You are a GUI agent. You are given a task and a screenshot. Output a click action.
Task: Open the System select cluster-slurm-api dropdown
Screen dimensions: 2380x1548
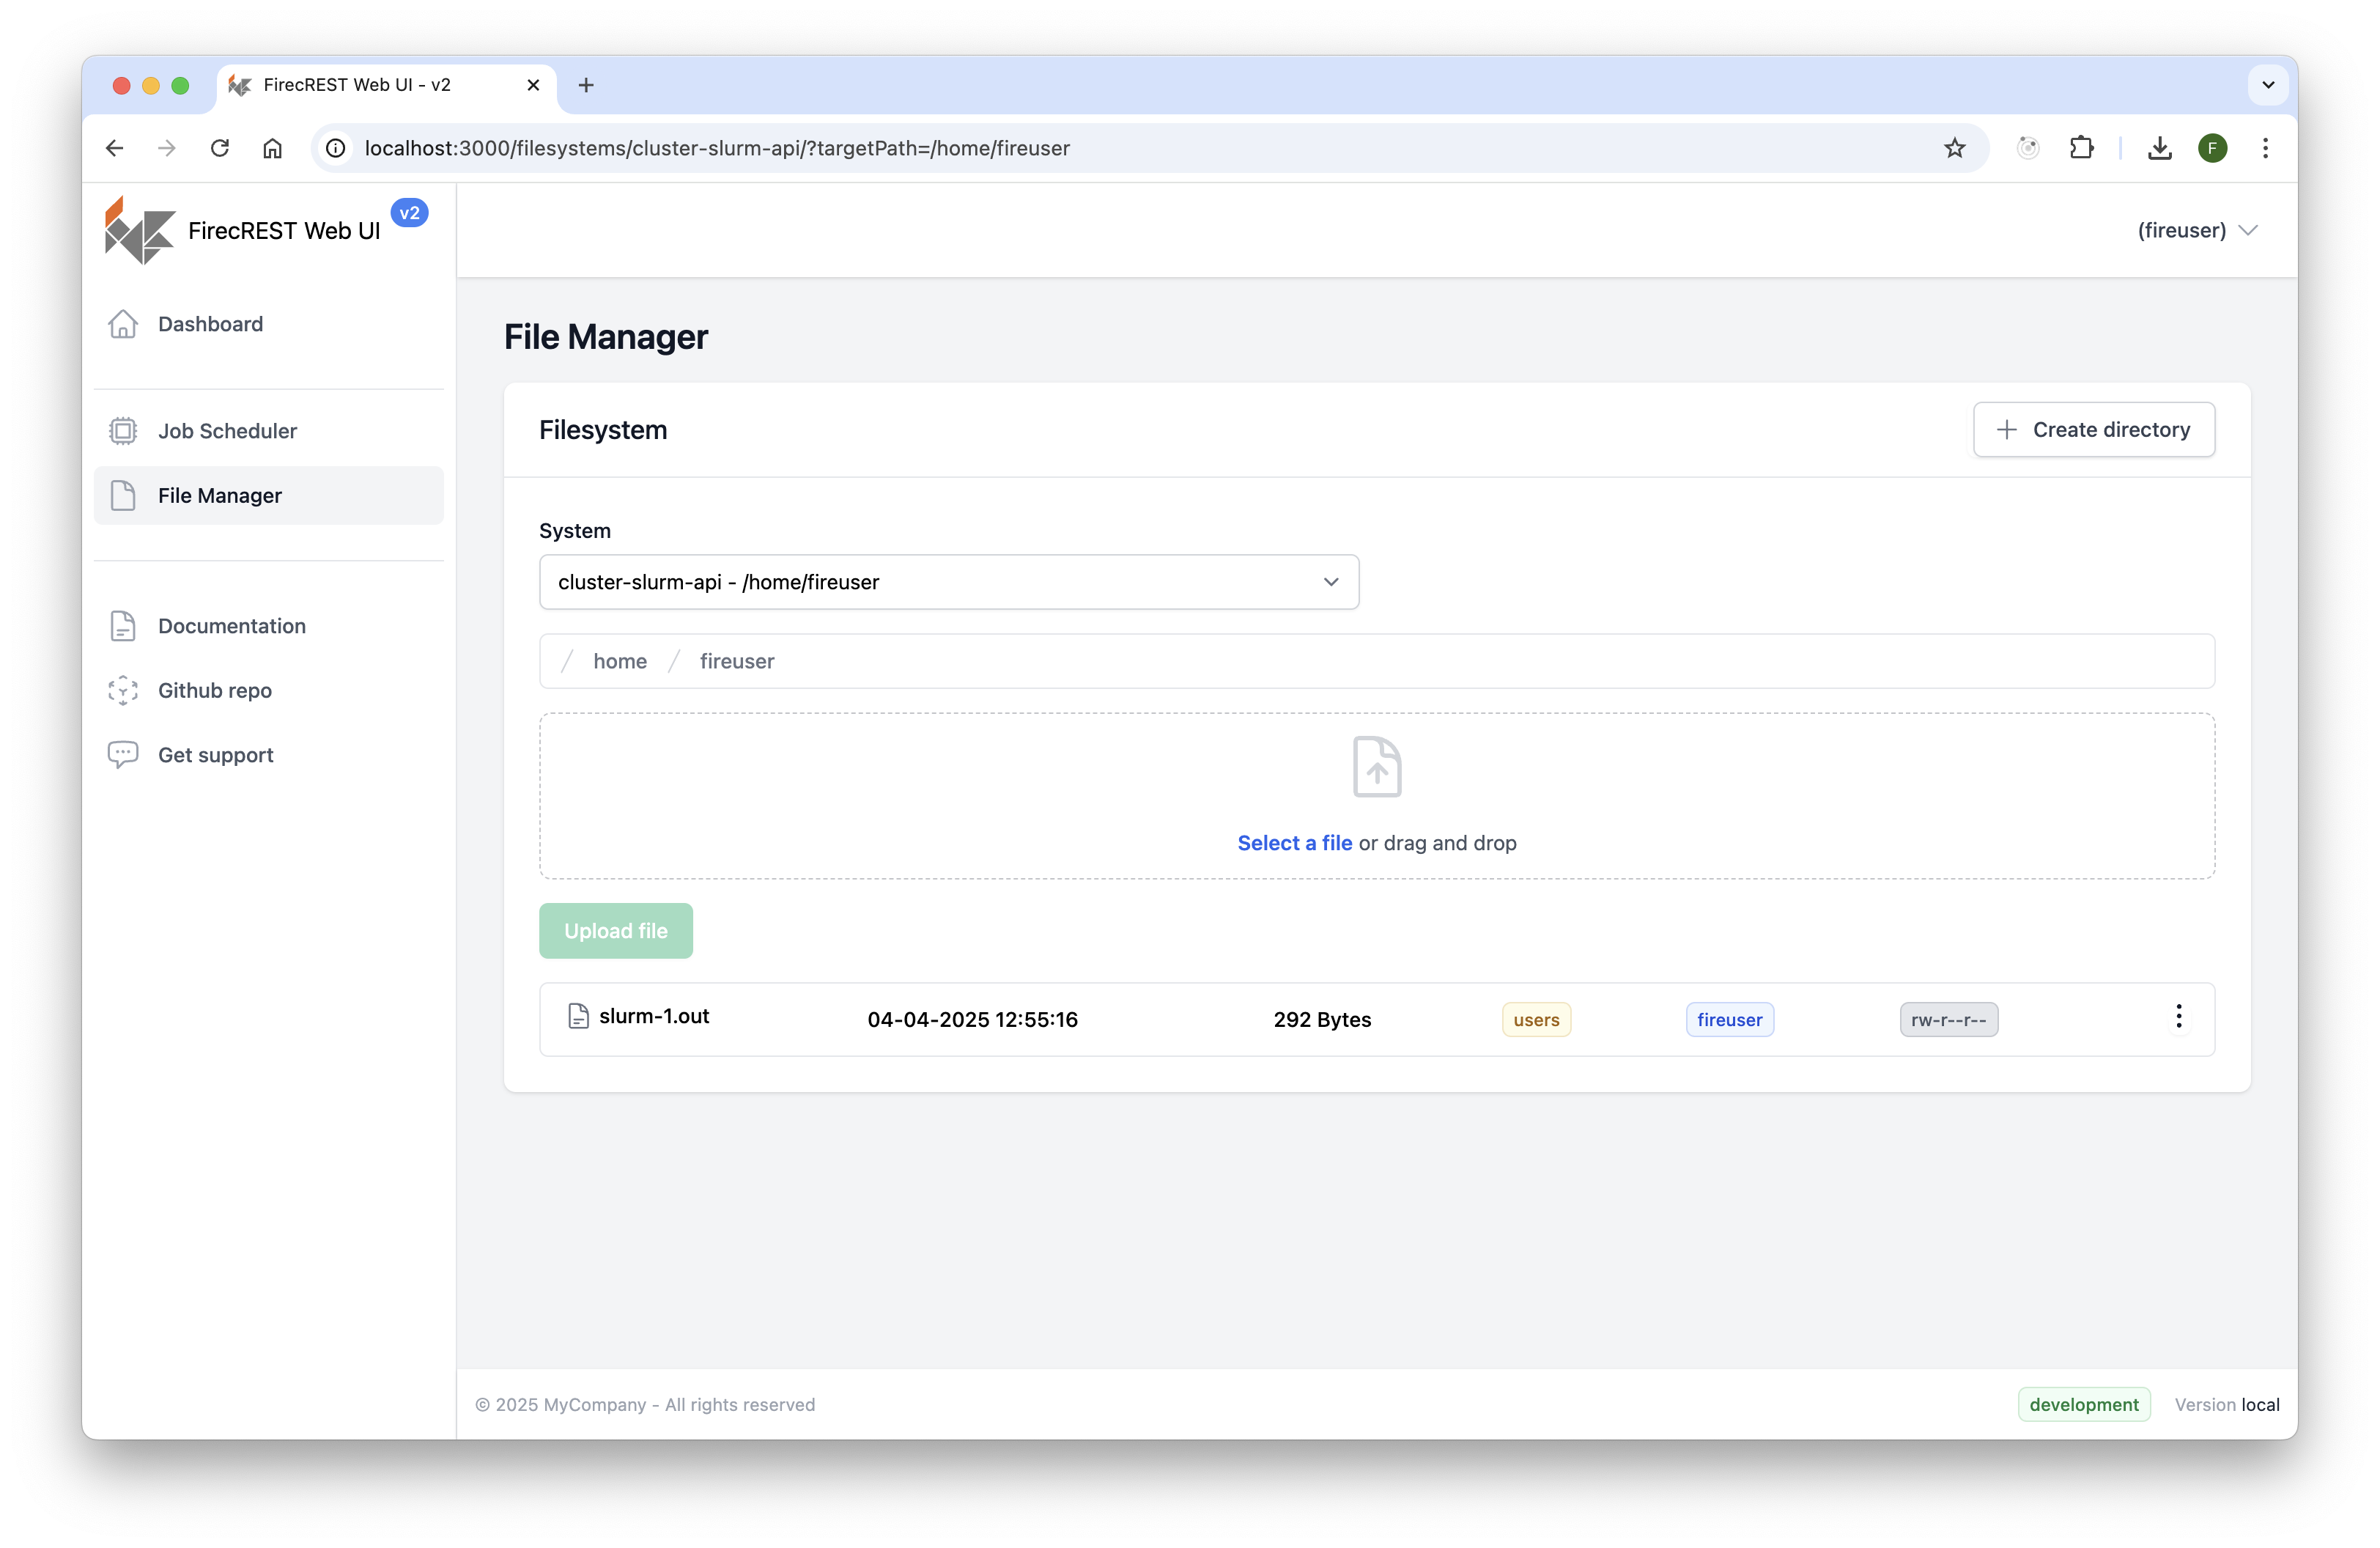coord(948,582)
